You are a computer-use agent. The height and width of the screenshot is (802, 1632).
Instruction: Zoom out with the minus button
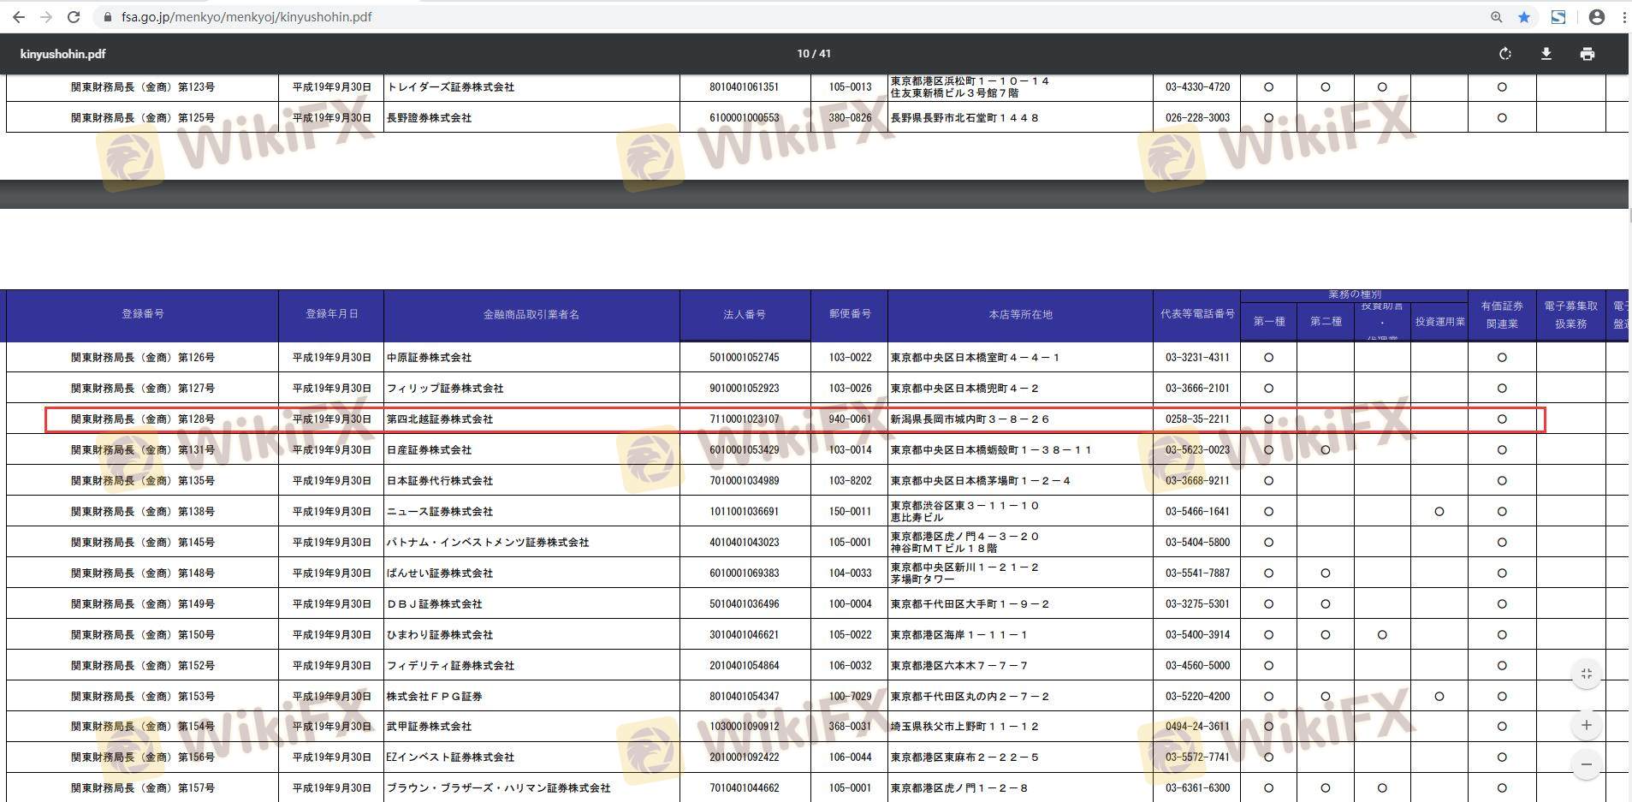(1586, 764)
